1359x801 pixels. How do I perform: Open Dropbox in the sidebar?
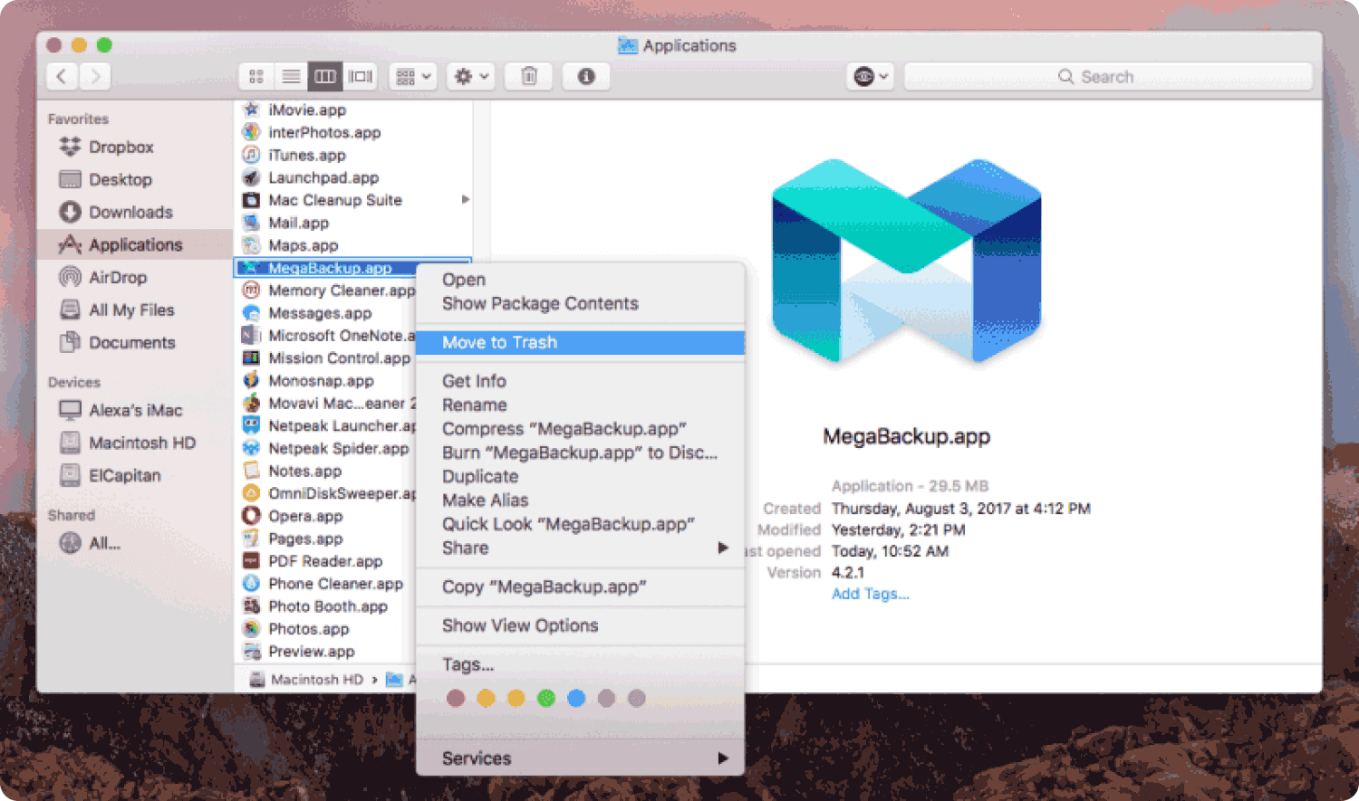pyautogui.click(x=120, y=147)
